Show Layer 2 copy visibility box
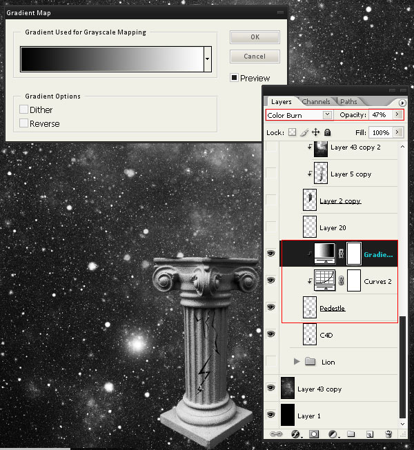 271,199
